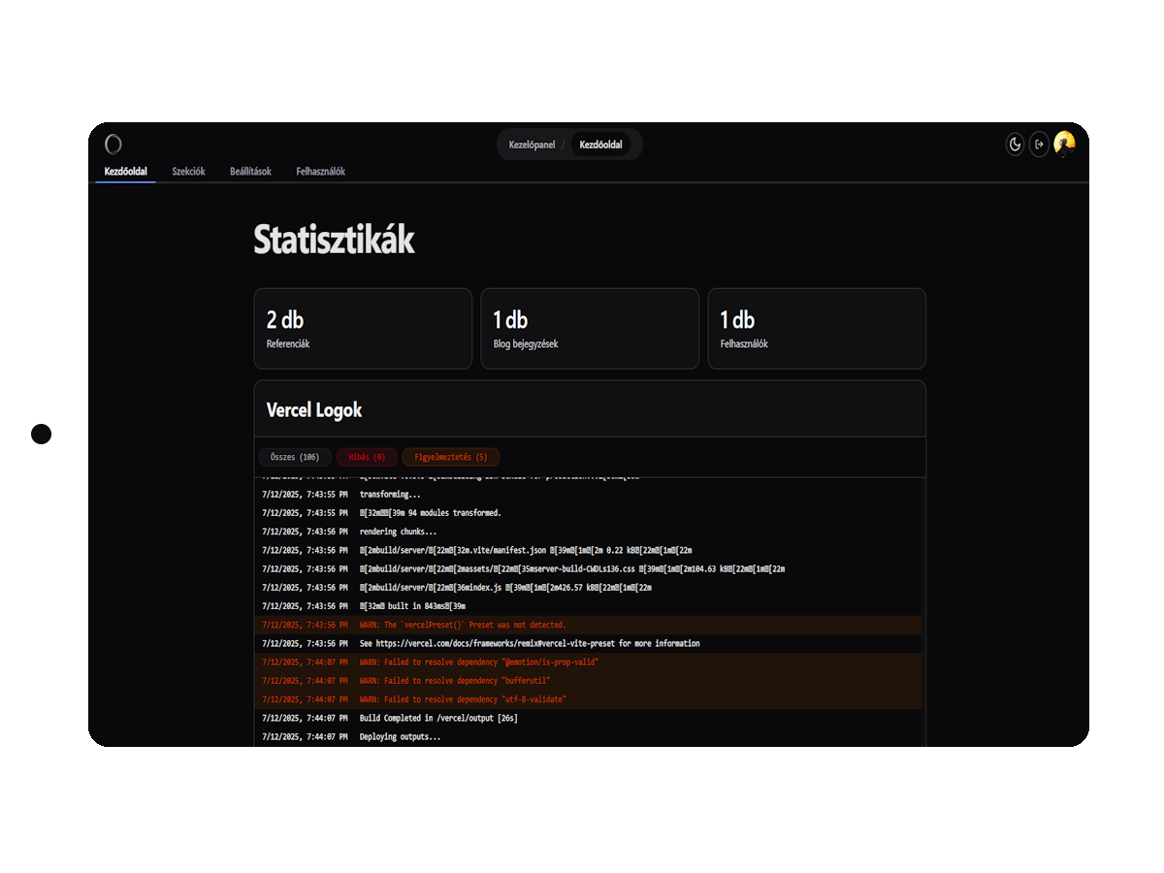Click the bufferutil dependency warning line
This screenshot has height=873, width=1164.
pyautogui.click(x=588, y=680)
